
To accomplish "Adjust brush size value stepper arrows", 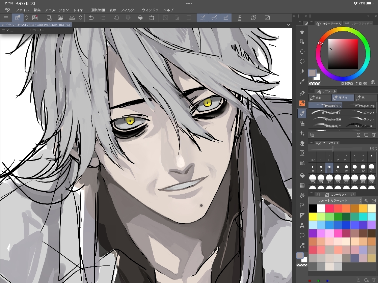I will [376, 148].
